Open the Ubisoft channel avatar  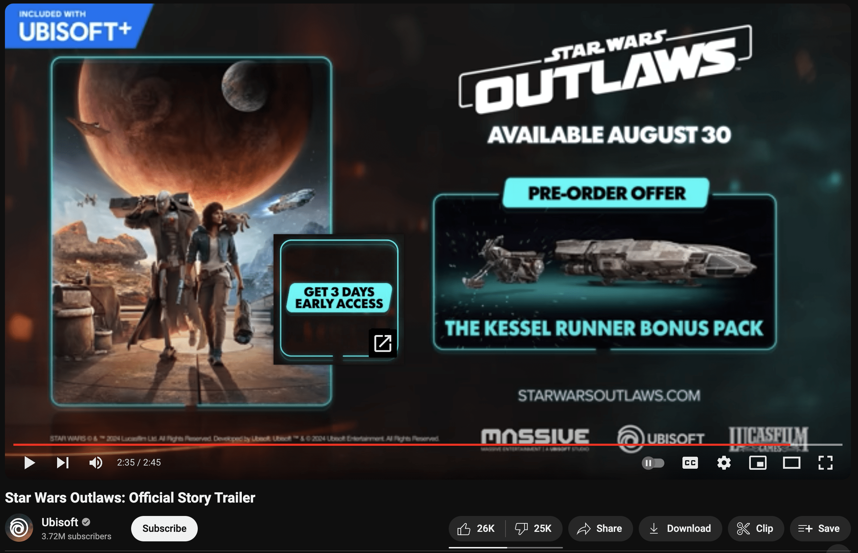19,528
